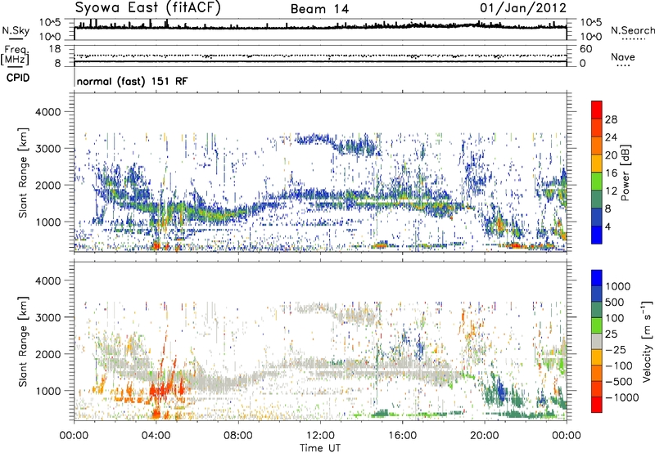Click the '2000' range tick in the velocity panel
The width and height of the screenshot is (655, 453).
tap(47, 354)
